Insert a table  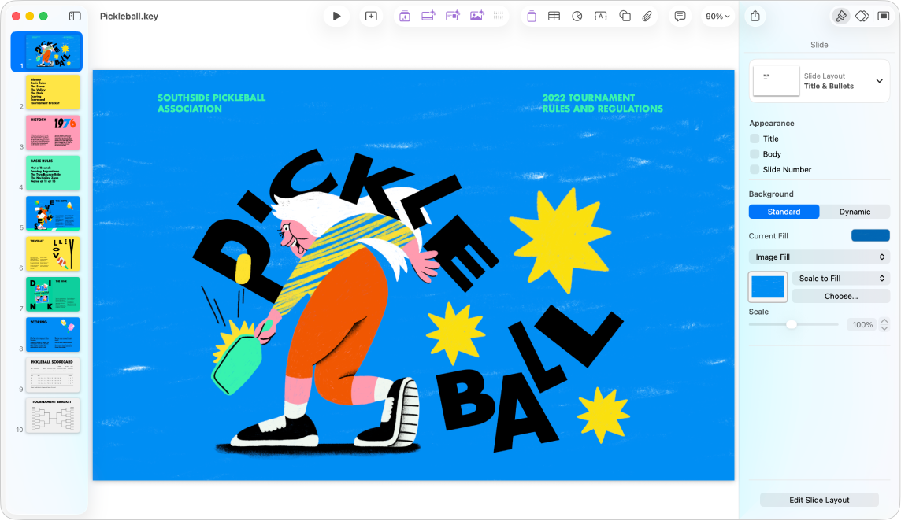tap(554, 16)
